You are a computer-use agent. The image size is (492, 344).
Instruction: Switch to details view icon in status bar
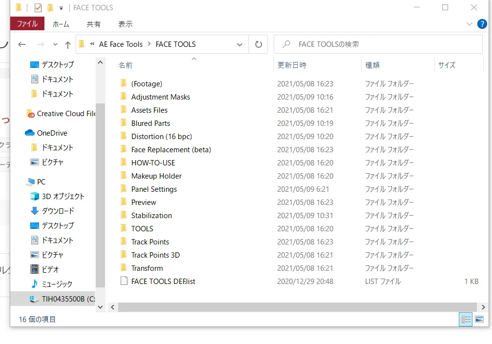pos(466,319)
